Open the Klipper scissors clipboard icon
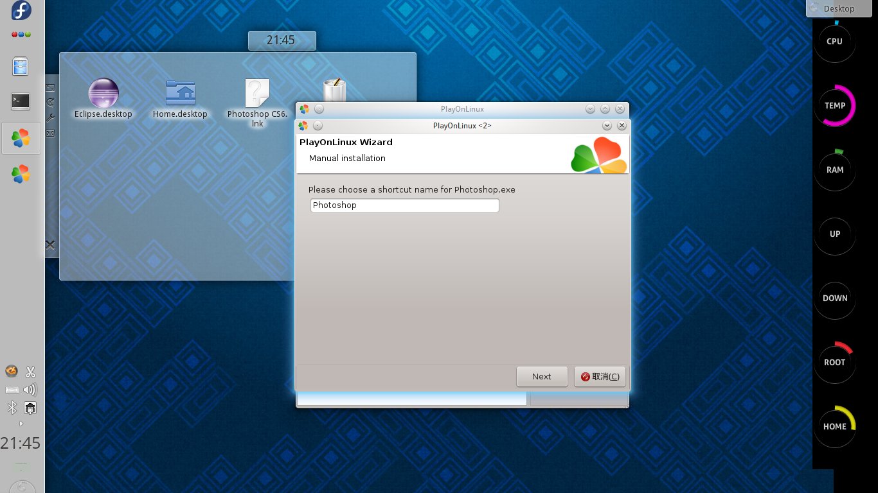The image size is (878, 493). tap(30, 372)
